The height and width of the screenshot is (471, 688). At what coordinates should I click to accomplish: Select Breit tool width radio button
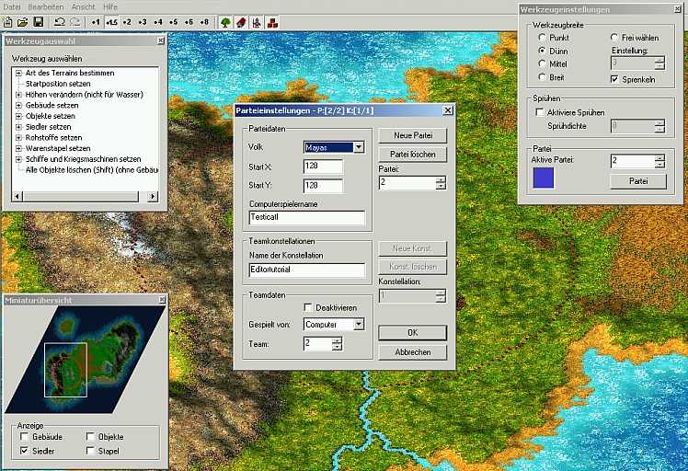[x=543, y=77]
